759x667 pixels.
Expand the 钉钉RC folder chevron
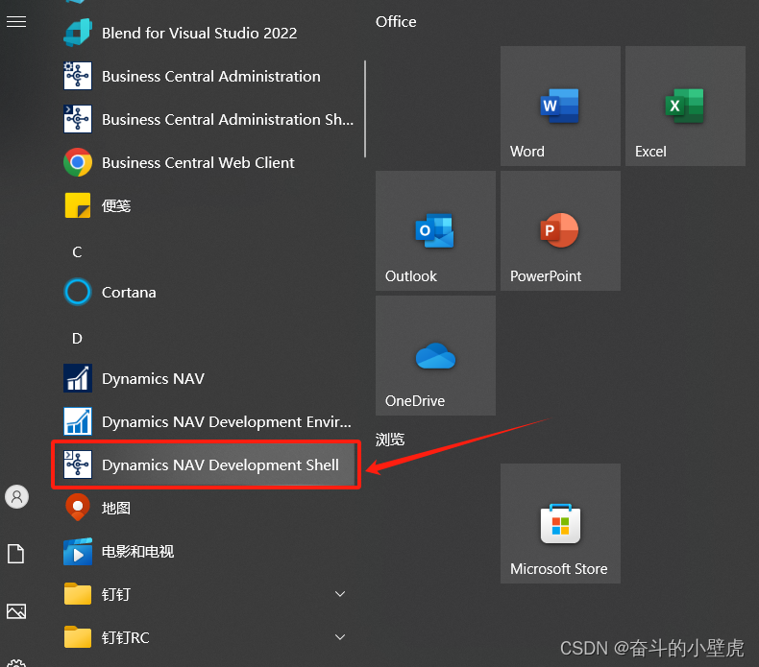340,637
